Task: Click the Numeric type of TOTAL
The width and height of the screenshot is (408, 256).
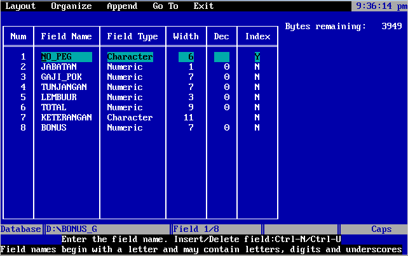Action: point(125,107)
